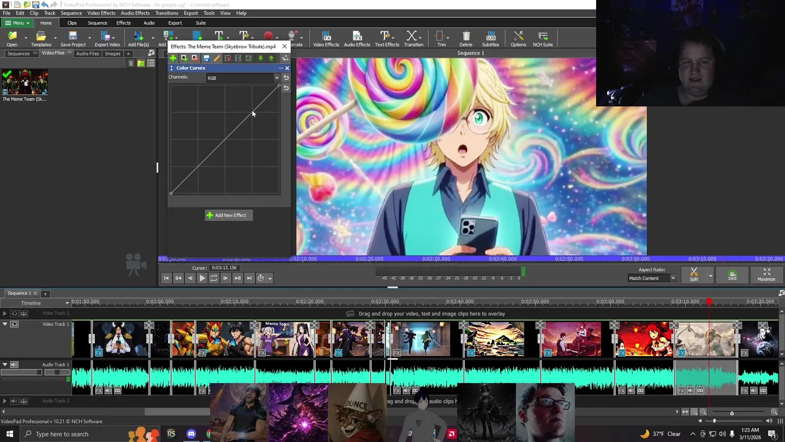
Task: Click the Trim toolbar icon
Action: click(x=441, y=39)
